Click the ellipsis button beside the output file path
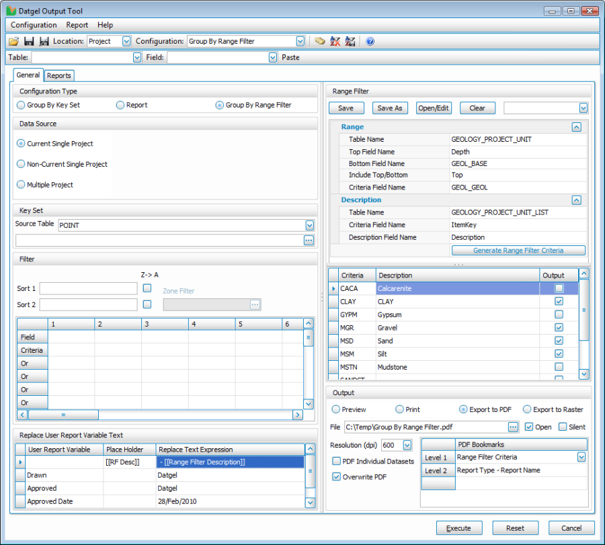Screen dimensions: 605x545 tap(514, 427)
